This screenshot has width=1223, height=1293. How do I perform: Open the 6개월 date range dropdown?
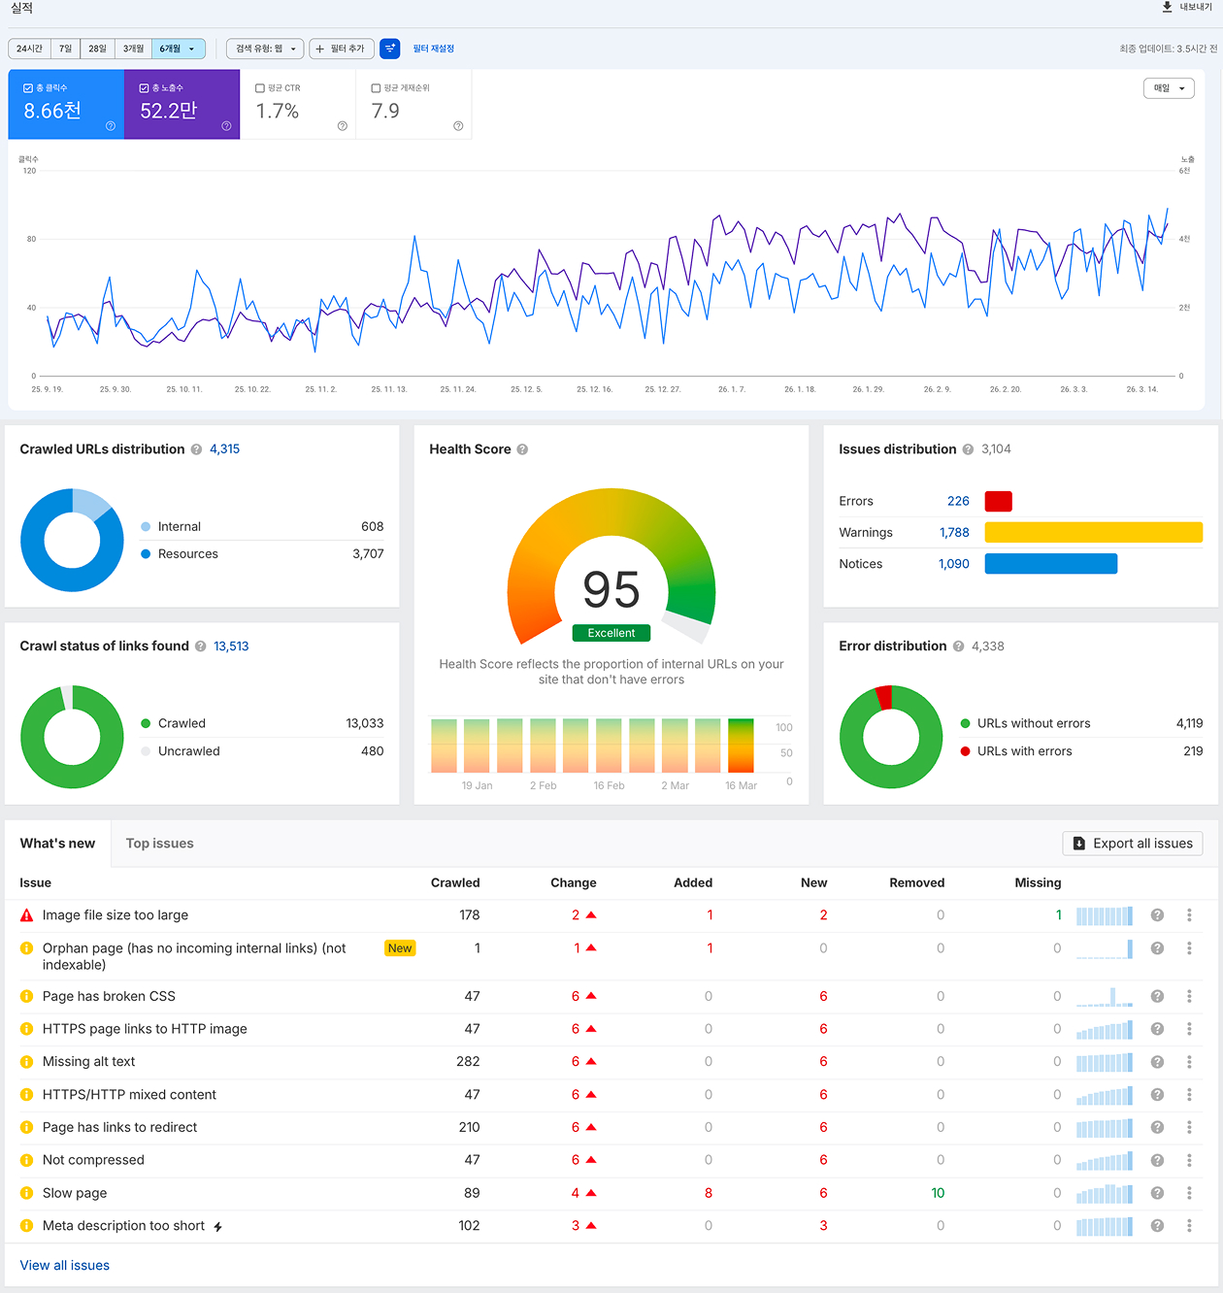pos(179,49)
